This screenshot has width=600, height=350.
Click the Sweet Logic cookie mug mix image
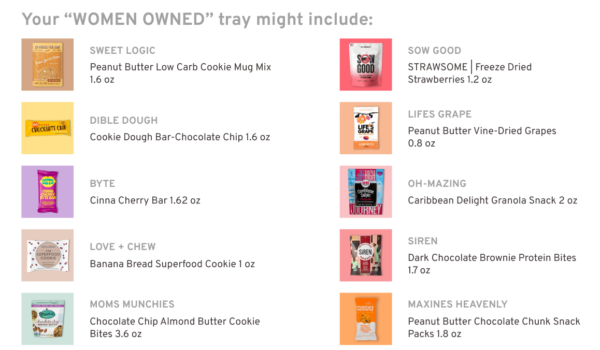48,65
